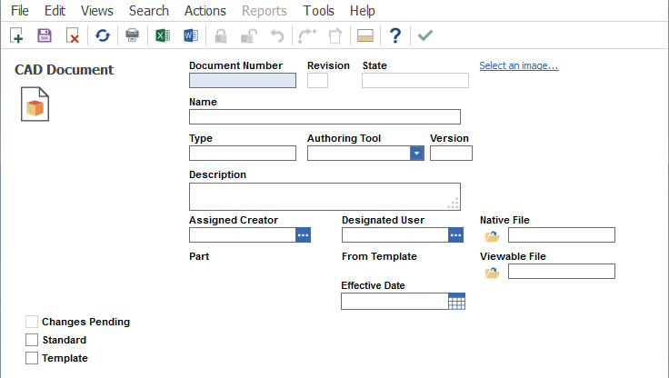Open the Tools menu
Screen dimensions: 669x378
pyautogui.click(x=318, y=11)
